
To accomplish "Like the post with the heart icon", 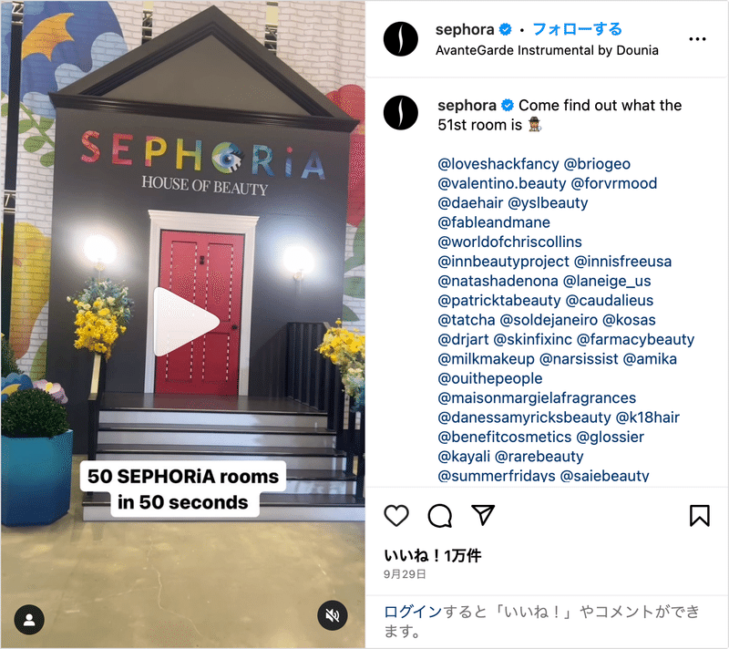I will [396, 515].
